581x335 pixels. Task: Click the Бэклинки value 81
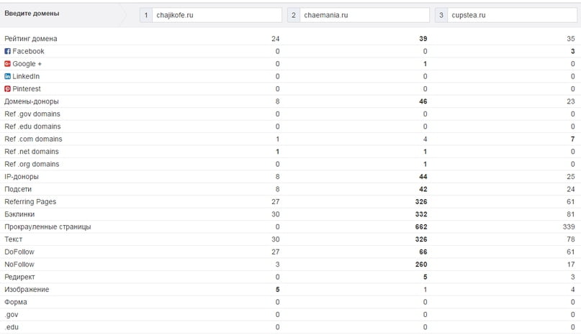point(571,215)
